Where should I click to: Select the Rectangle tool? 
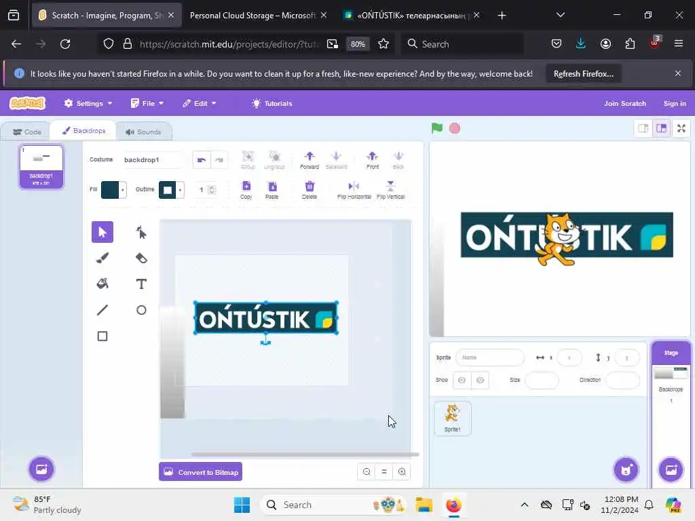[x=102, y=336]
